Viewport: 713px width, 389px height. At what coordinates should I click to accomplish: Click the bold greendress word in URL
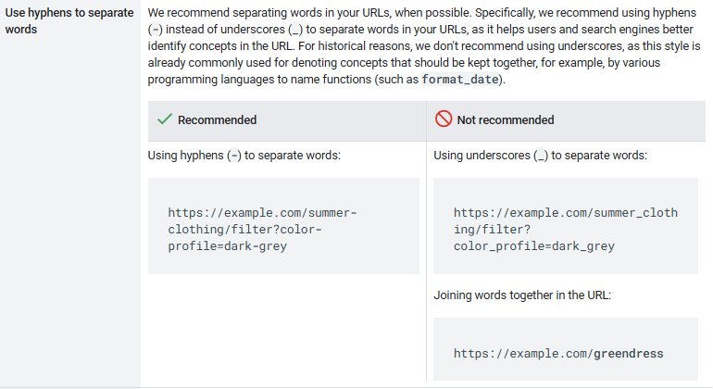pos(629,354)
